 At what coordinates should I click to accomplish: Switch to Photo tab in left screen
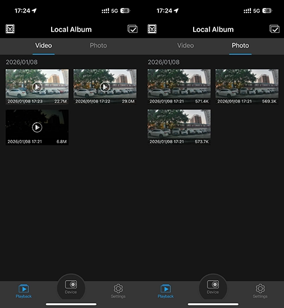(98, 45)
